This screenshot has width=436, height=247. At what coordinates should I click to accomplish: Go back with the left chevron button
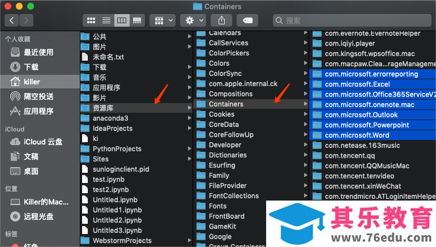point(12,20)
